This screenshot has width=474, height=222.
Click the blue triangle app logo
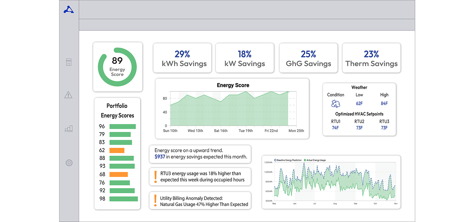69,9
